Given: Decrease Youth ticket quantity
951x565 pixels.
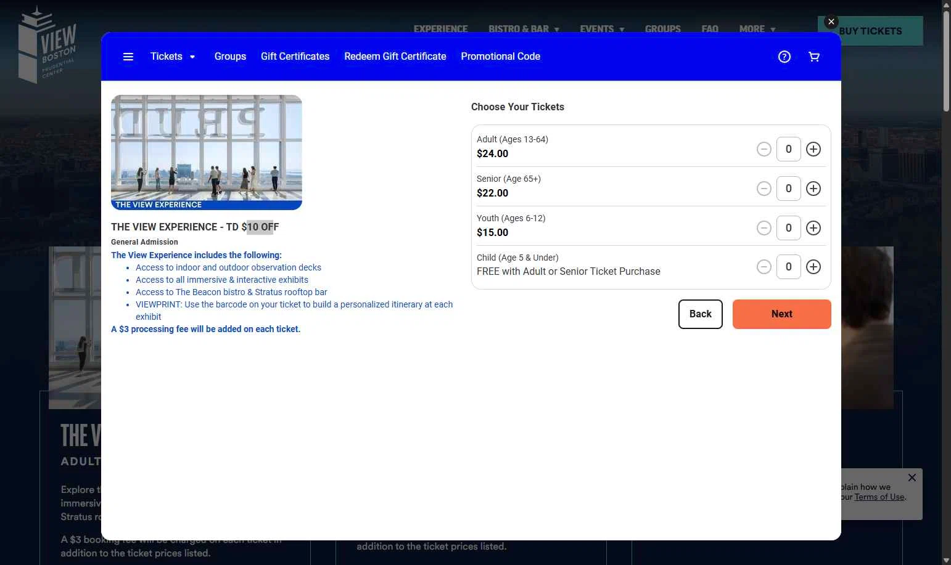Looking at the screenshot, I should click(764, 228).
